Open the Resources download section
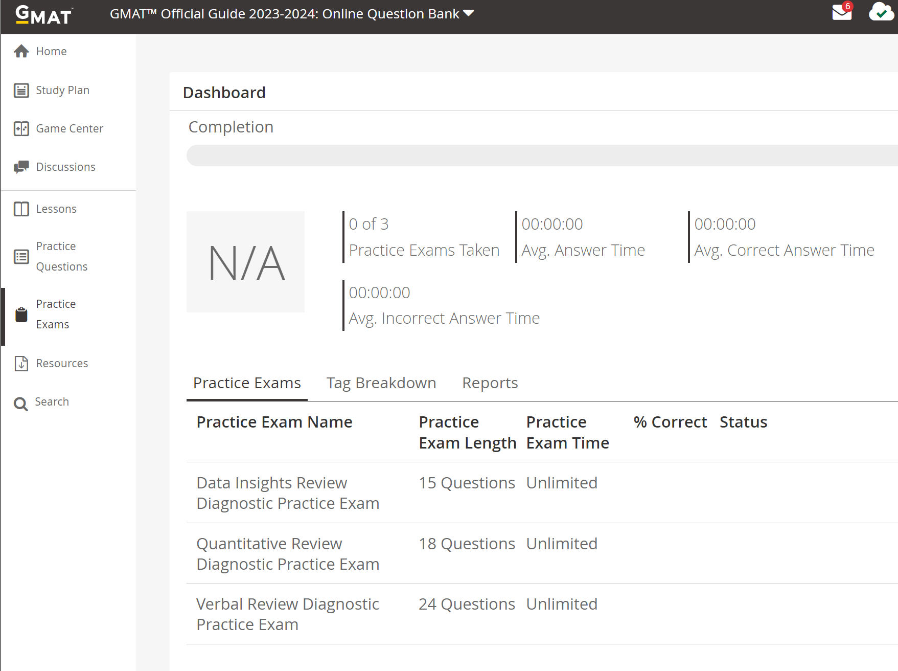This screenshot has width=898, height=671. (62, 363)
